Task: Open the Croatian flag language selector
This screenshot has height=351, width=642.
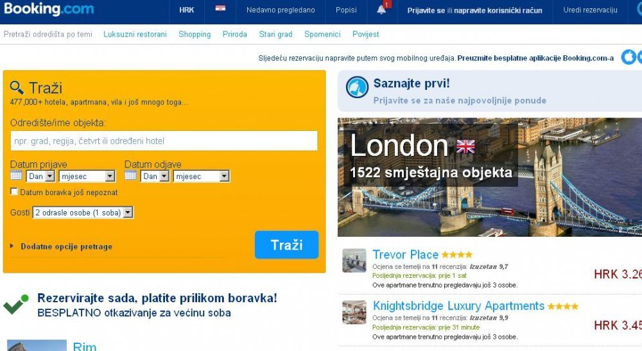Action: (220, 8)
